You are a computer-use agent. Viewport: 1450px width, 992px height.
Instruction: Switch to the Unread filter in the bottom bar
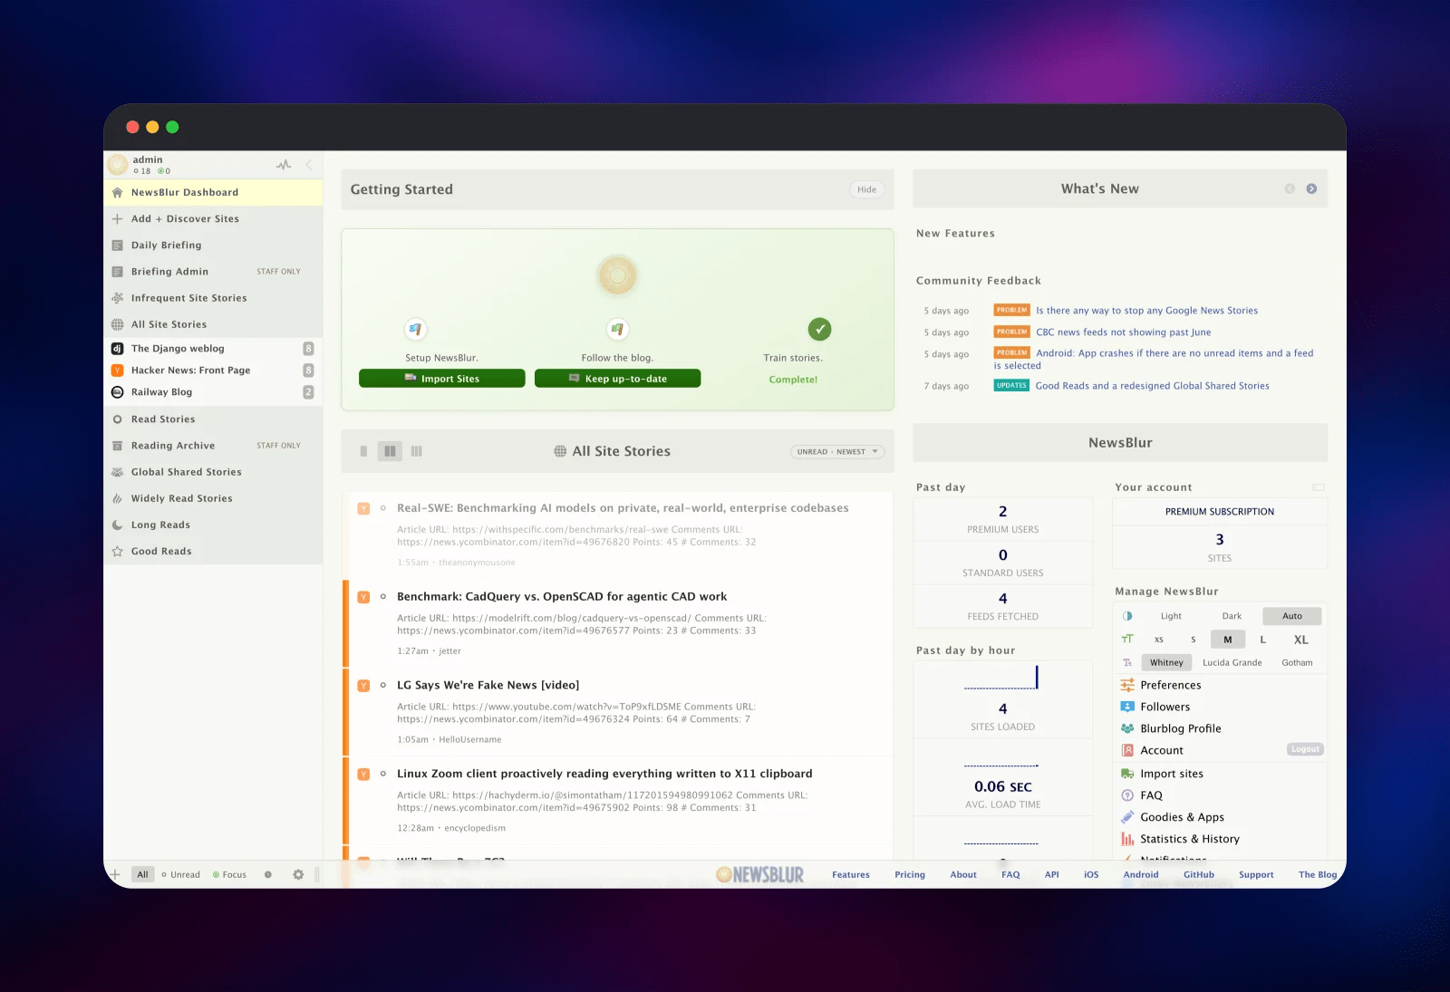(180, 874)
